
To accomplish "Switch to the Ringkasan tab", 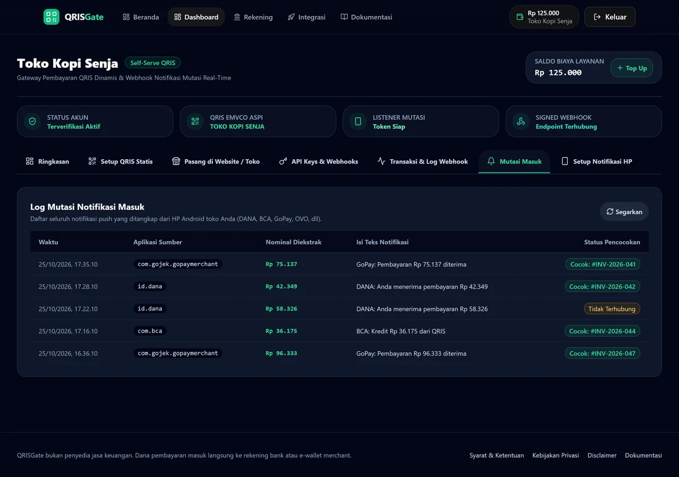I will coord(48,162).
